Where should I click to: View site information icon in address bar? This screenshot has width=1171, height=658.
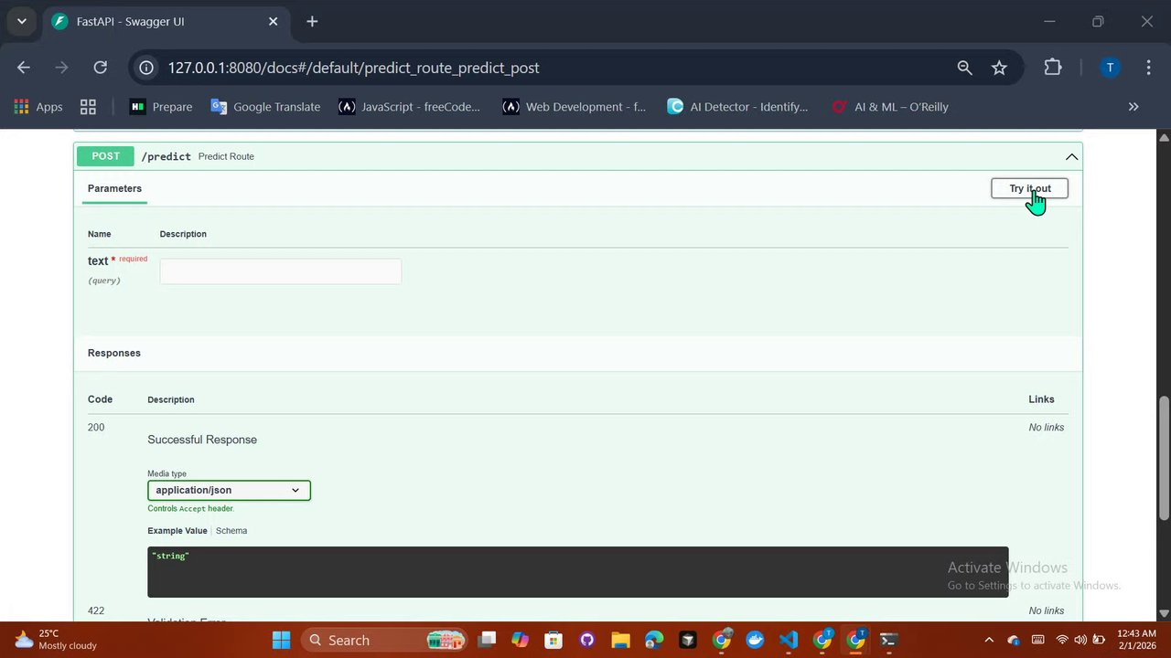coord(146,68)
